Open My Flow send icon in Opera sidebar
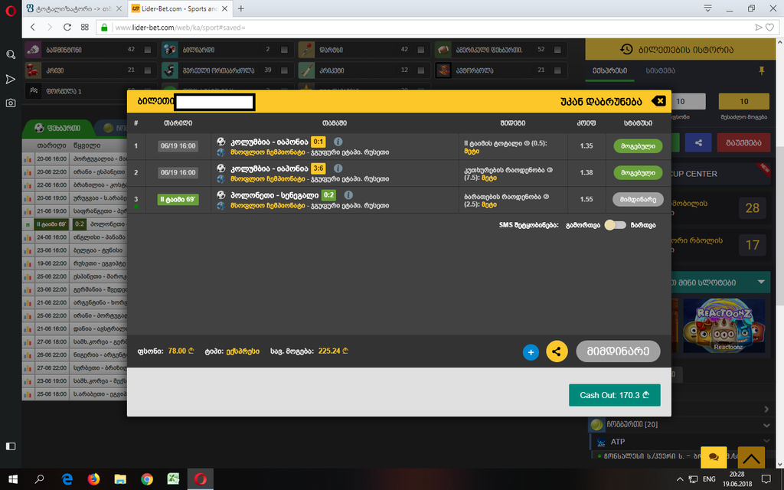The width and height of the screenshot is (784, 490). (x=11, y=79)
